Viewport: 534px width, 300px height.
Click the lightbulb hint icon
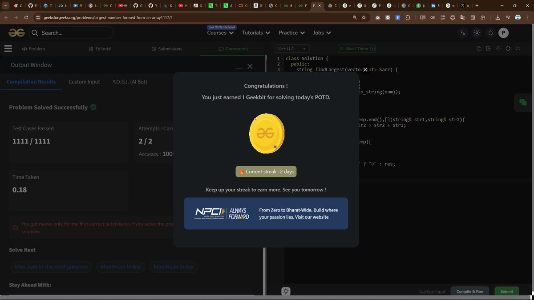click(286, 291)
